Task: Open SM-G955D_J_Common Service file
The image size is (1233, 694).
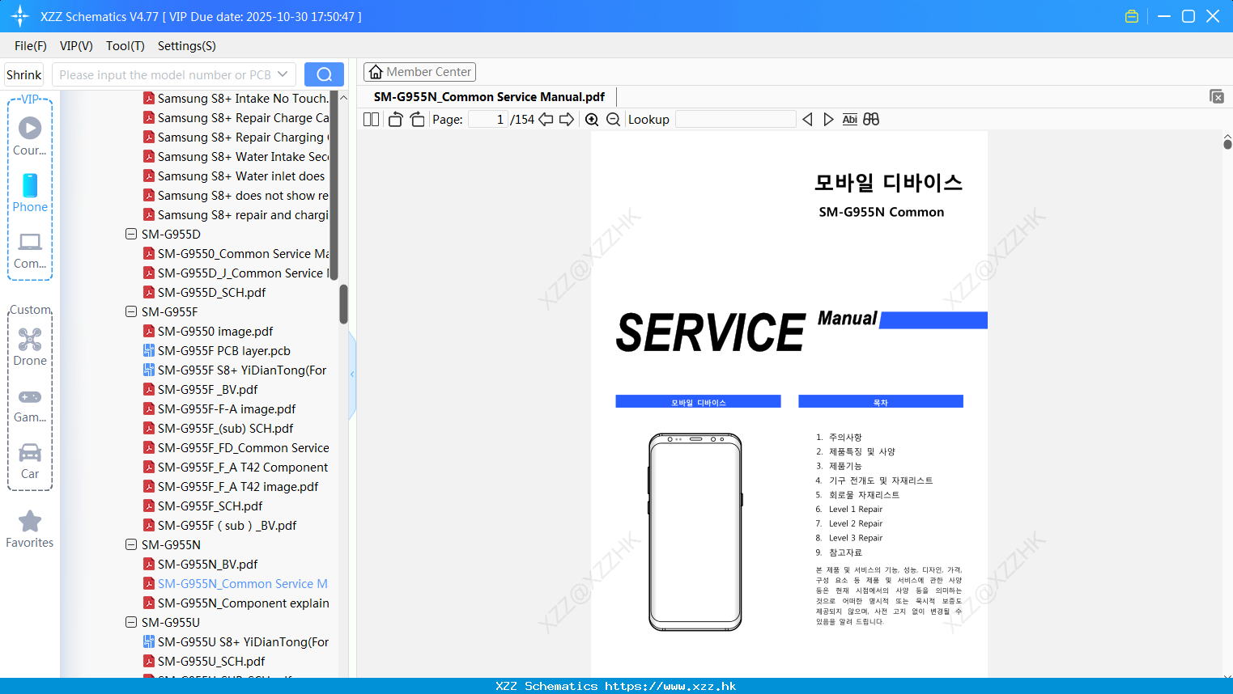Action: (x=243, y=273)
